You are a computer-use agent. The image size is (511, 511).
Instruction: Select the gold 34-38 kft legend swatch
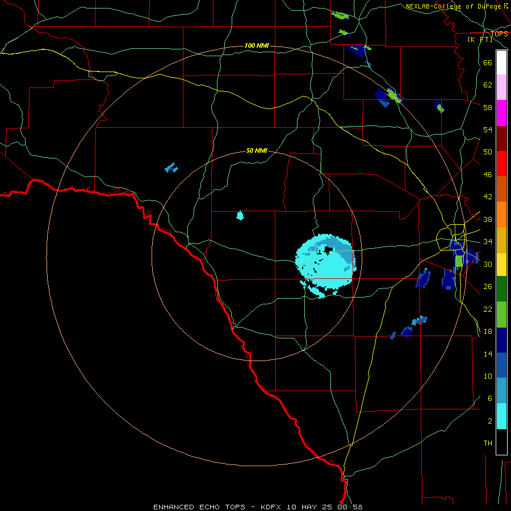tap(501, 240)
